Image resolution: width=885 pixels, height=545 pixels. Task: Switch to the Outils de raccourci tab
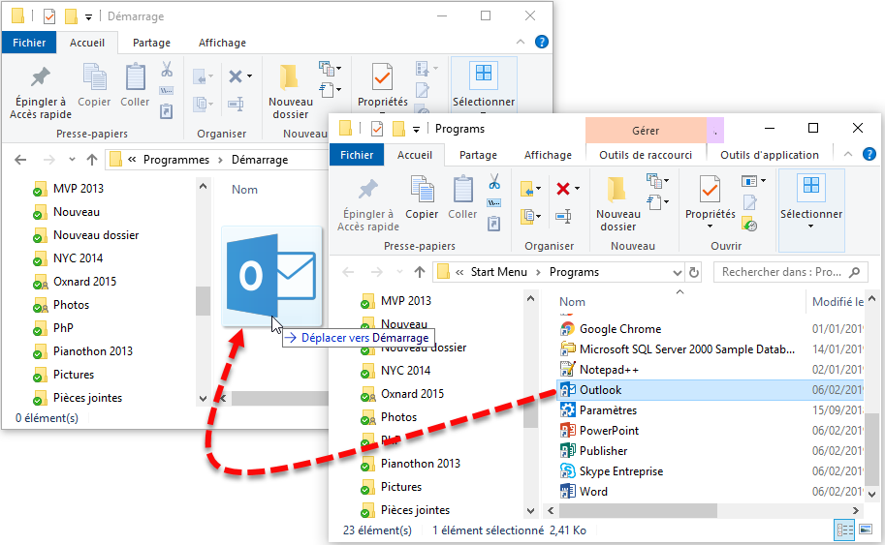coord(645,155)
